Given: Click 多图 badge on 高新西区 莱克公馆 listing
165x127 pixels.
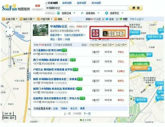Looking at the screenshot, I should coord(82,98).
